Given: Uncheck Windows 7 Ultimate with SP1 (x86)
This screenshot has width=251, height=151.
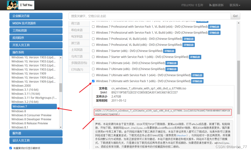Looking at the screenshot, I should tap(93, 81).
